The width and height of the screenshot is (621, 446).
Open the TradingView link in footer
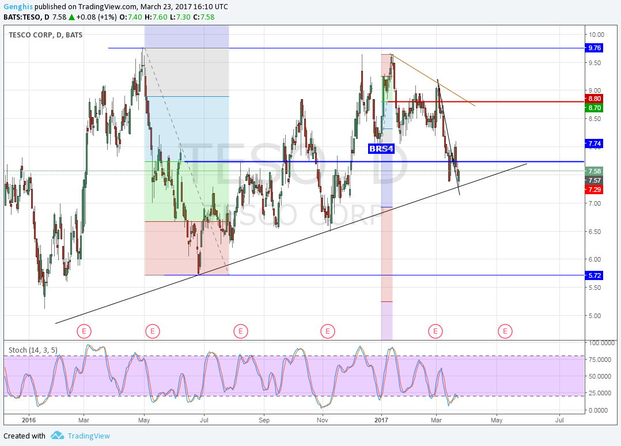[x=89, y=436]
